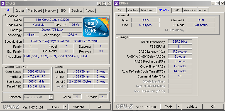The width and height of the screenshot is (225, 111).
Task: Click Tools button in right window
Action: pos(168,107)
